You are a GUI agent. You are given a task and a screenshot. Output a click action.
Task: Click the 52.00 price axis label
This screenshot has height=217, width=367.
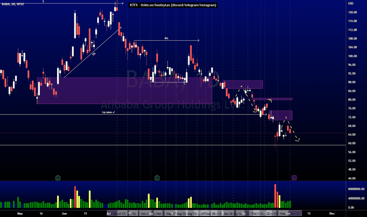[352, 161]
